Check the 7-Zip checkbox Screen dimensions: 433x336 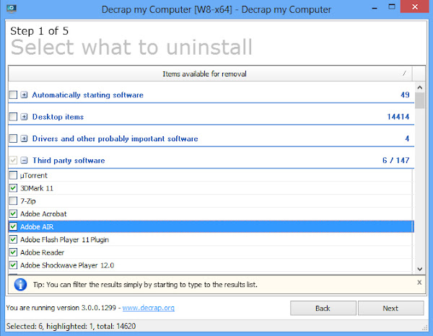pos(13,201)
